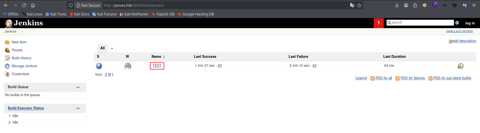The height and width of the screenshot is (133, 480).
Task: Sort by the W weather column header
Action: click(x=127, y=57)
